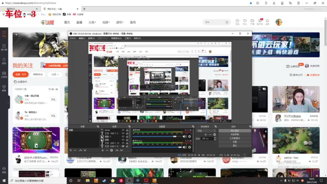Image resolution: width=327 pixels, height=184 pixels.
Task: Move scene up in OBS scenes panel
Action: (80, 150)
